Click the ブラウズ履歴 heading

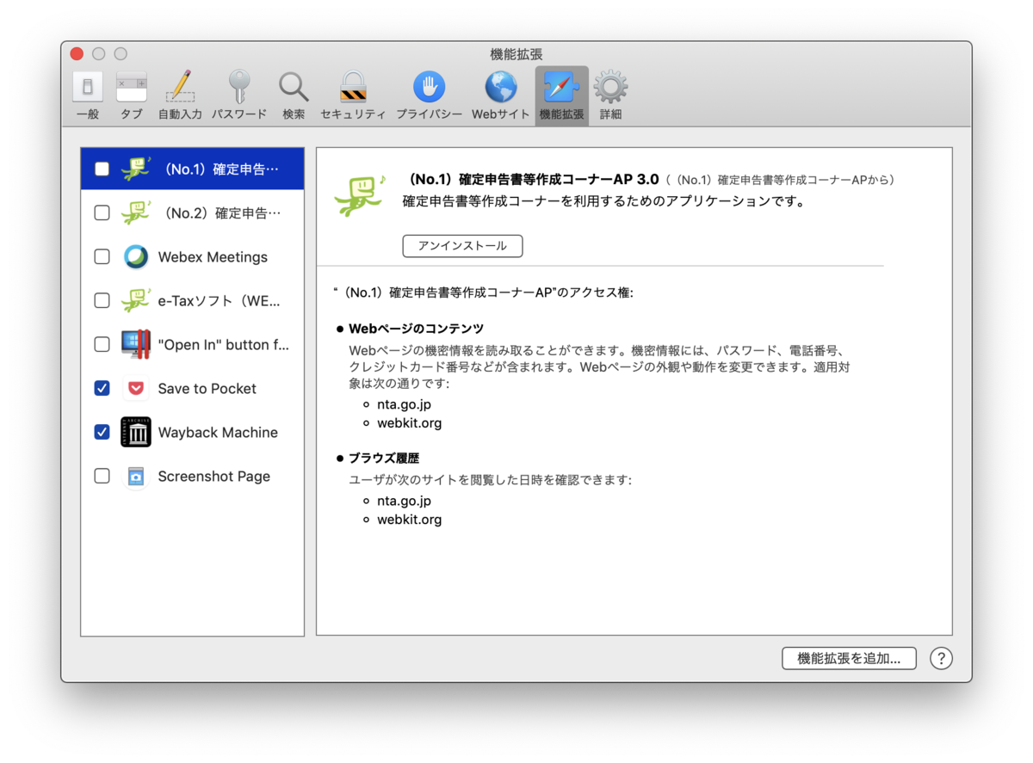(384, 458)
